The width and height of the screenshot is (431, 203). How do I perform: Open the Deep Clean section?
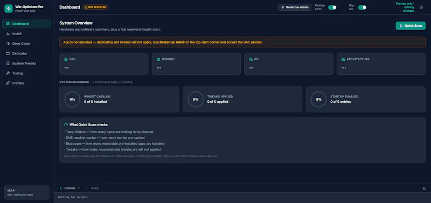coord(27,44)
